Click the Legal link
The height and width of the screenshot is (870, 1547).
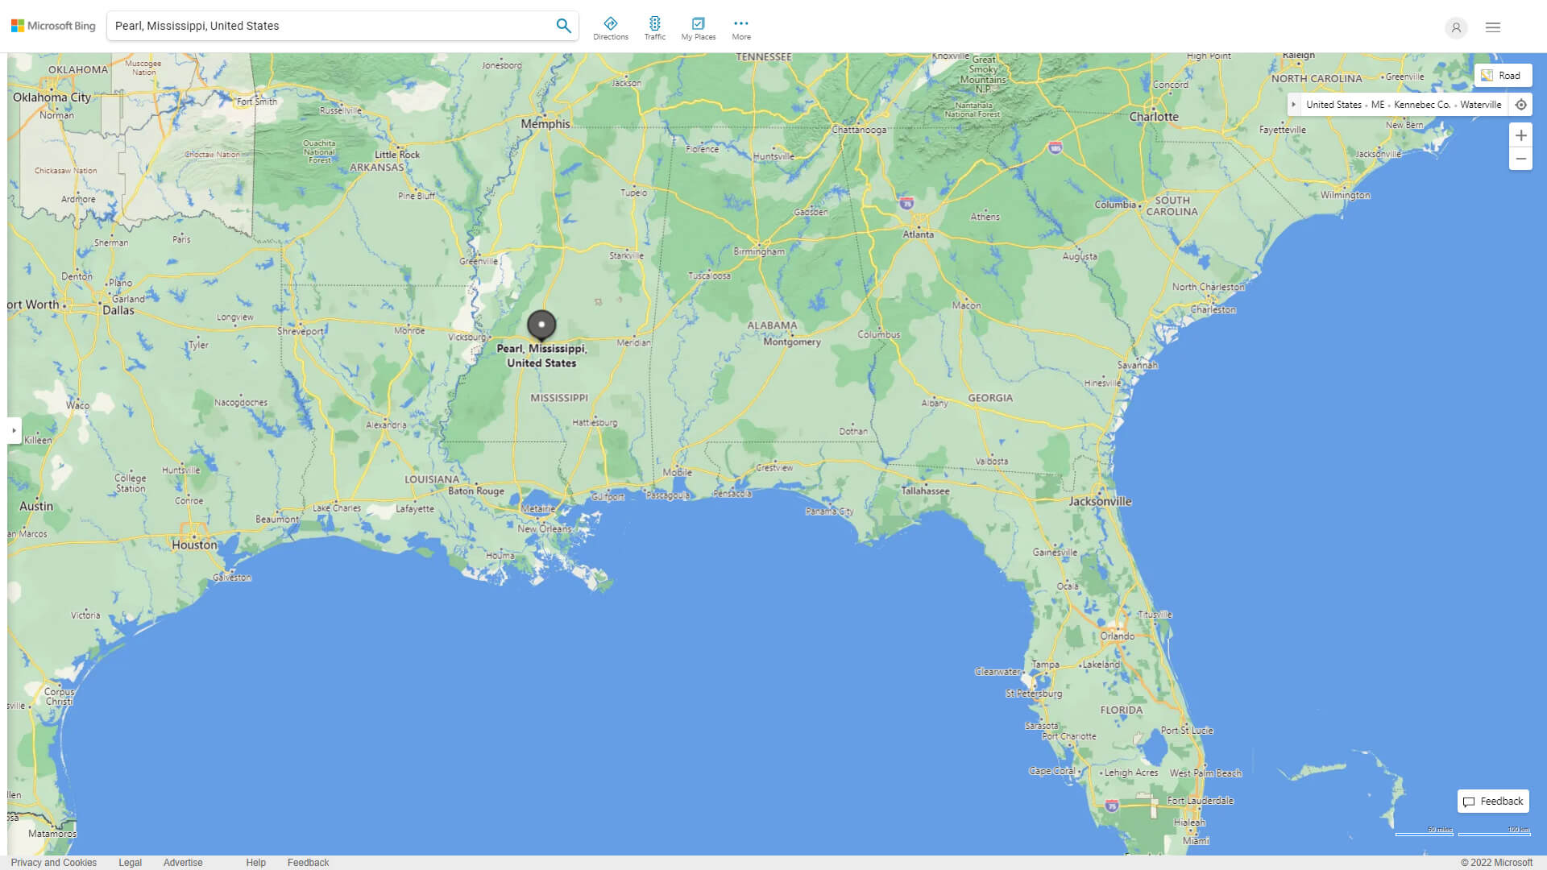(129, 861)
